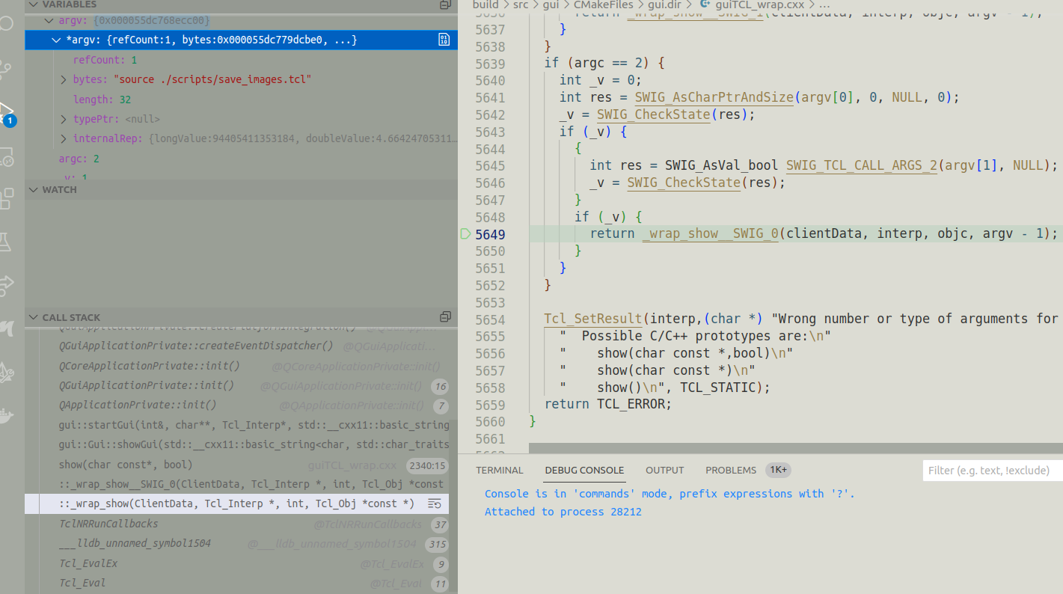Screen dimensions: 1063x594
Task: Switch to the OUTPUT tab
Action: (x=664, y=471)
